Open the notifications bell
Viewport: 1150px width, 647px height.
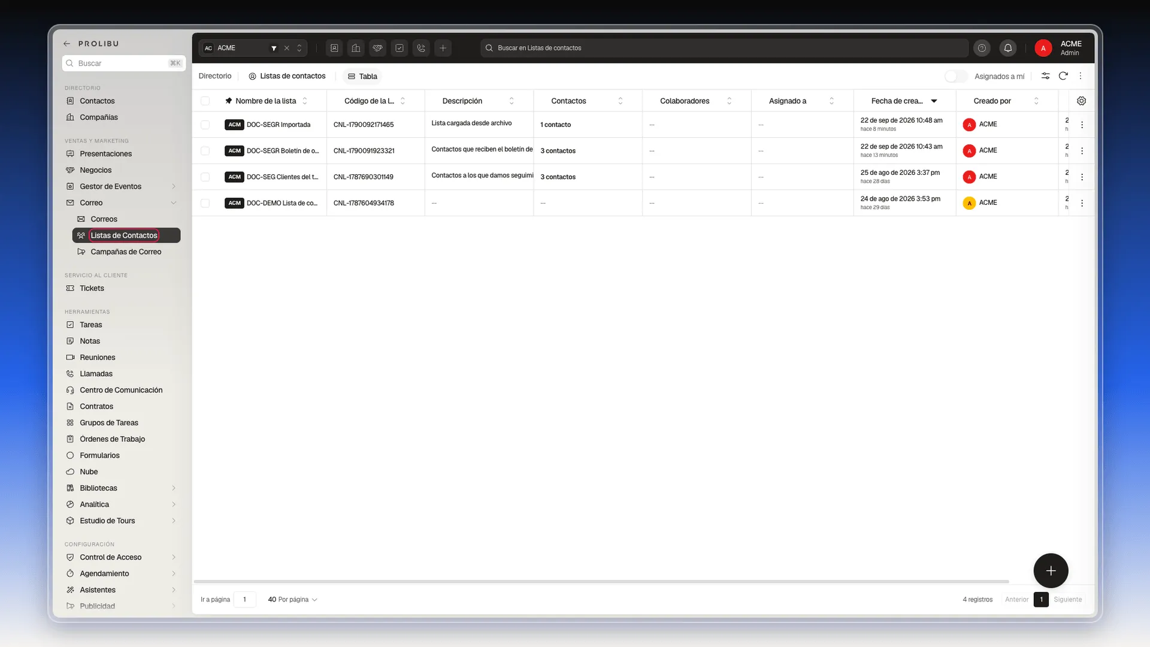pos(1008,48)
